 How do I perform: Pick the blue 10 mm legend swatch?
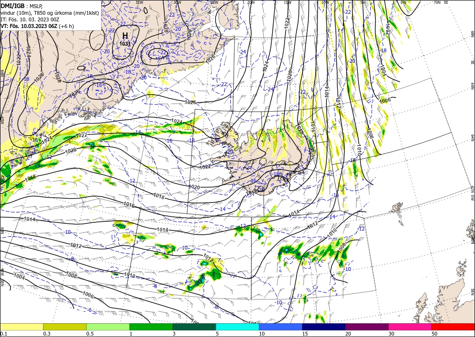point(281,327)
